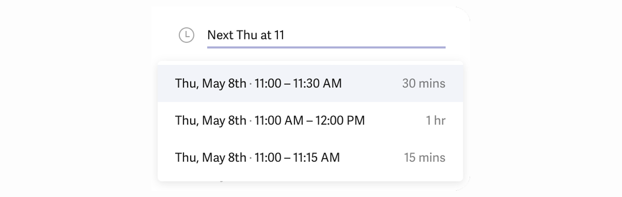Click the "15 mins" duration label
The image size is (622, 197).
click(425, 157)
